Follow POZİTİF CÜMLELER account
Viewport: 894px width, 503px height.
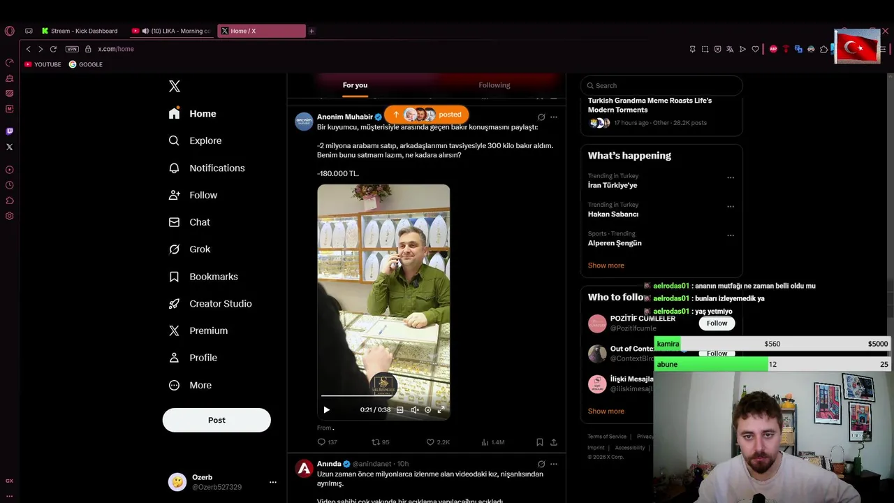pyautogui.click(x=717, y=323)
